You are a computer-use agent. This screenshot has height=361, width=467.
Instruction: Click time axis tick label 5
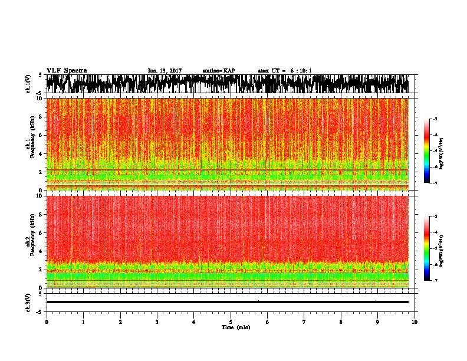point(231,322)
